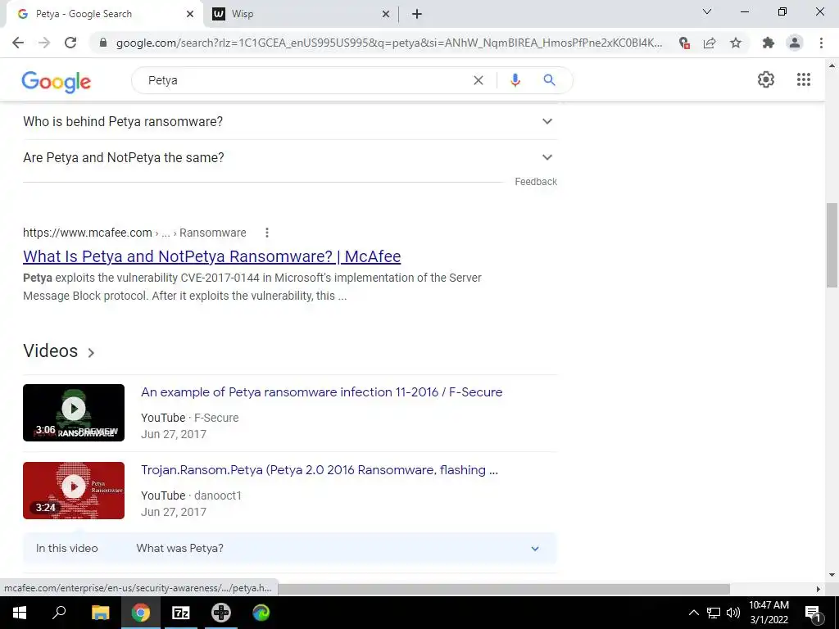Open the blocked content icon in address bar

pos(684,43)
